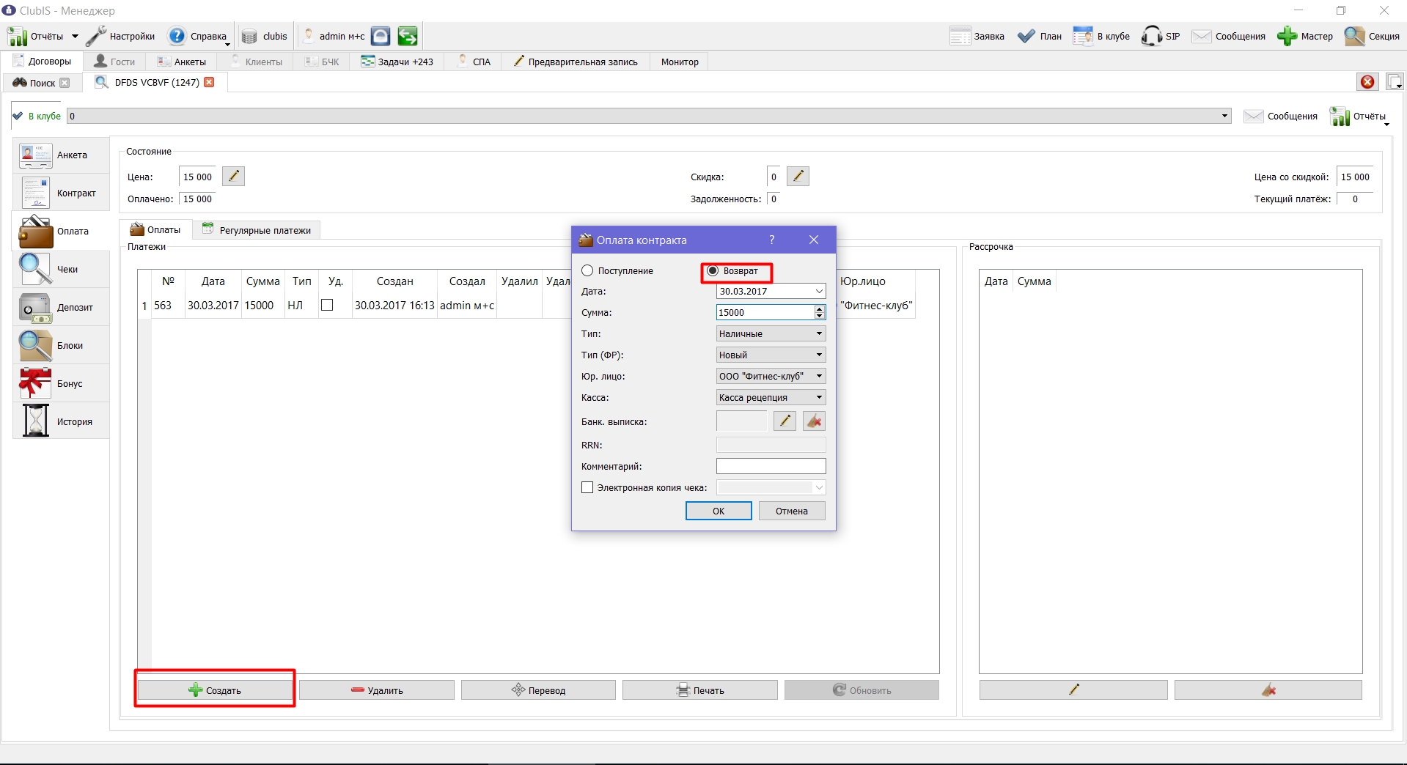The width and height of the screenshot is (1407, 765).
Task: Open the Бонус gift icon
Action: (35, 383)
